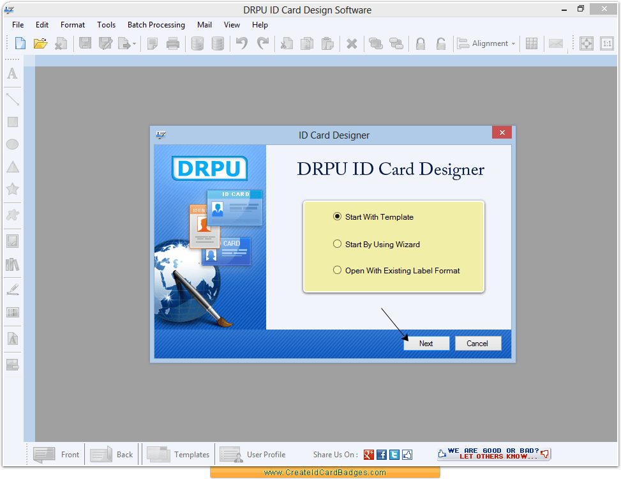The height and width of the screenshot is (479, 621).
Task: Switch to the Front card side
Action: tap(56, 455)
